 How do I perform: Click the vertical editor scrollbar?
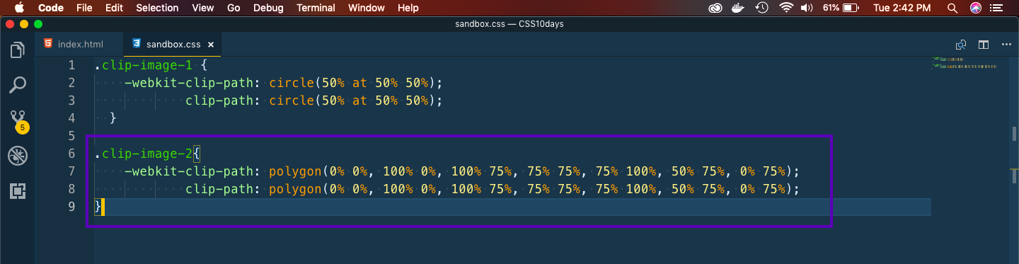click(x=1013, y=160)
